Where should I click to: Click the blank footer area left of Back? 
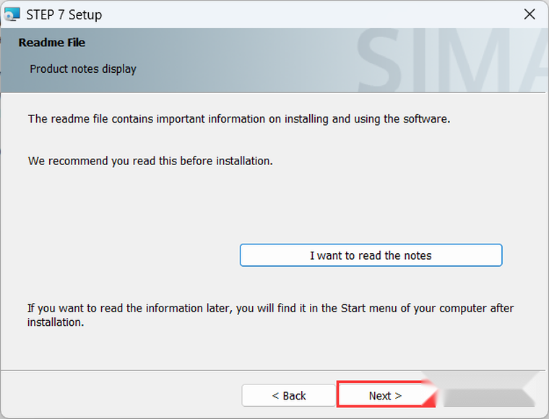pos(123,395)
